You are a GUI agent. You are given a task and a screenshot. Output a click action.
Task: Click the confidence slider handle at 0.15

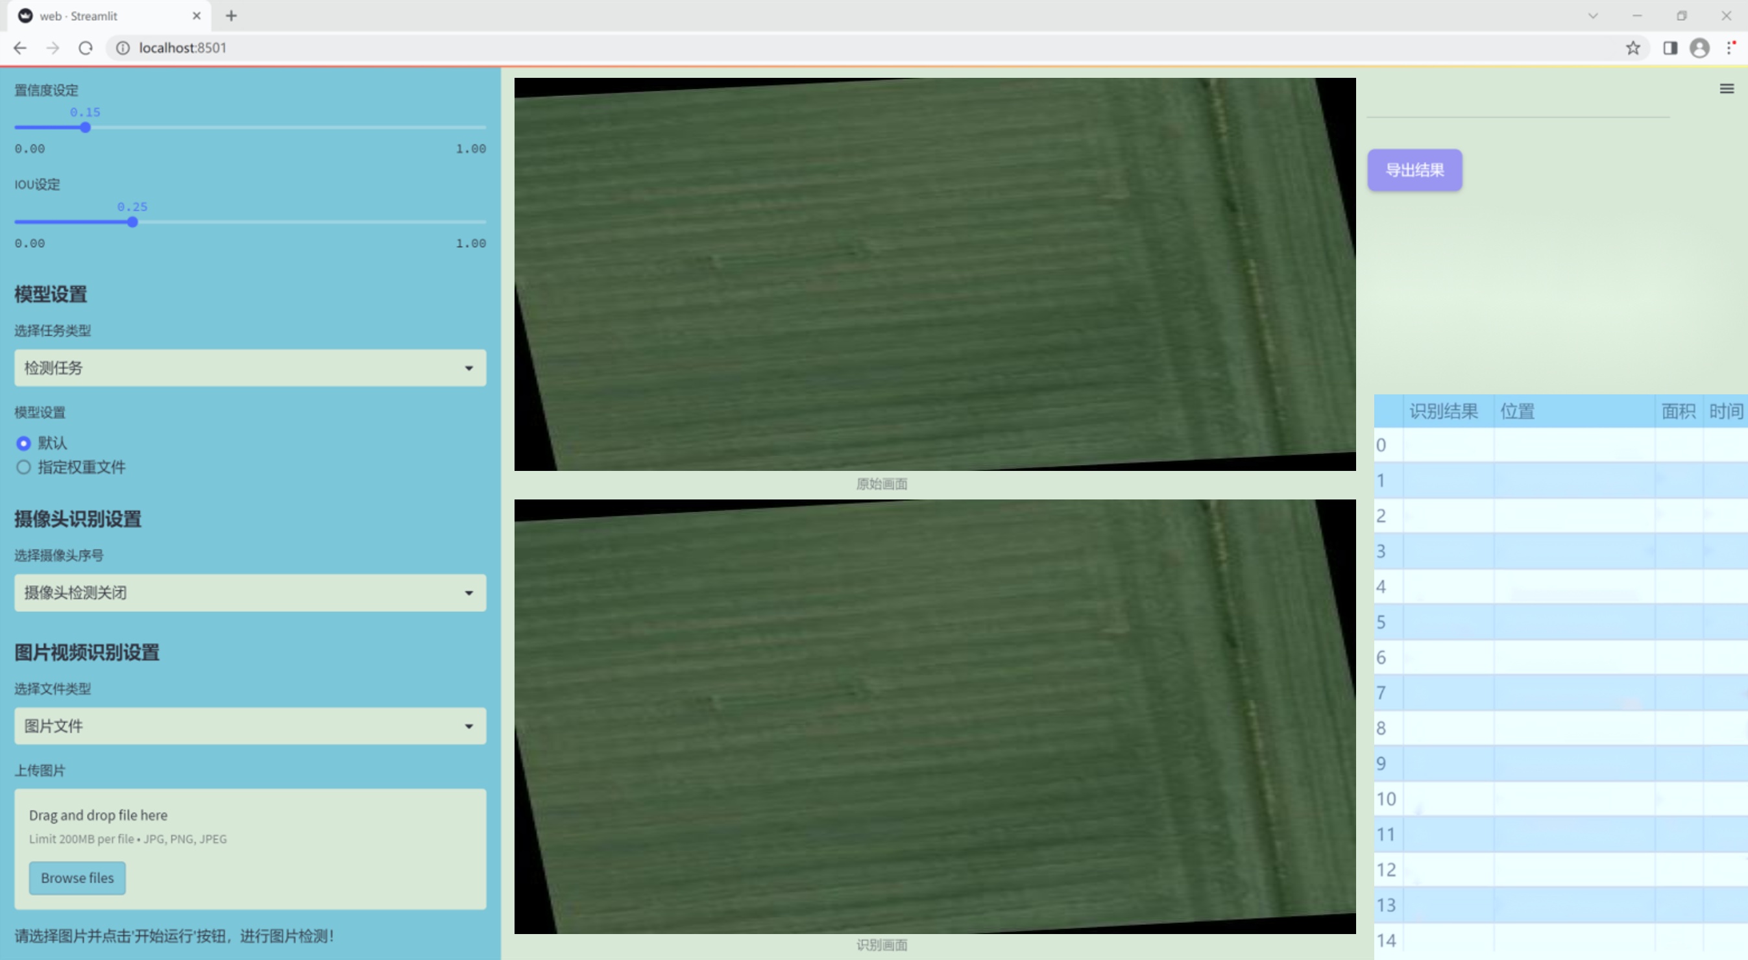click(x=86, y=128)
